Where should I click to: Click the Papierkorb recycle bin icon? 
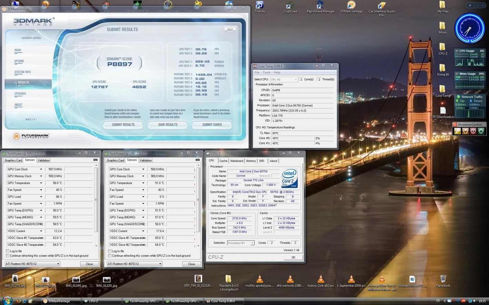coord(443,278)
